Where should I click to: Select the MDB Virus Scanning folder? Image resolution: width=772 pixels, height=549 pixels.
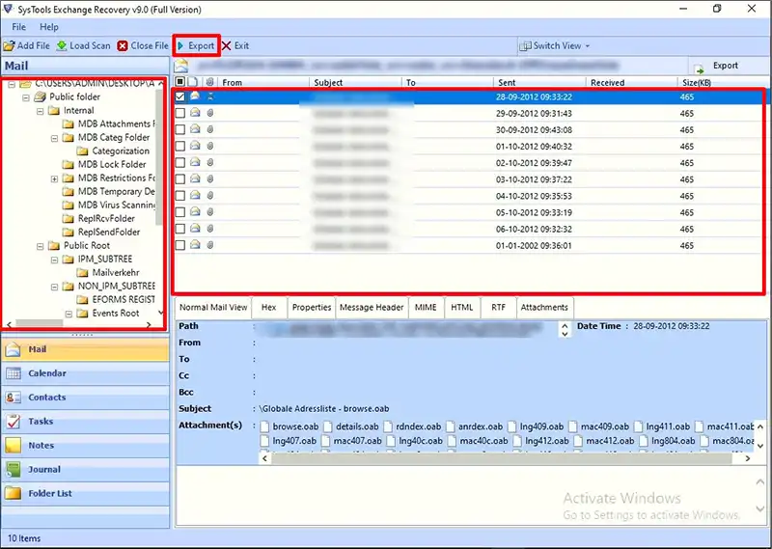tap(108, 205)
